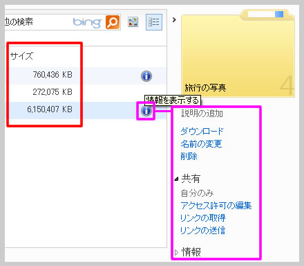Image resolution: width=304 pixels, height=266 pixels.
Task: Select the 272,075 KB size cell
Action: click(x=53, y=92)
